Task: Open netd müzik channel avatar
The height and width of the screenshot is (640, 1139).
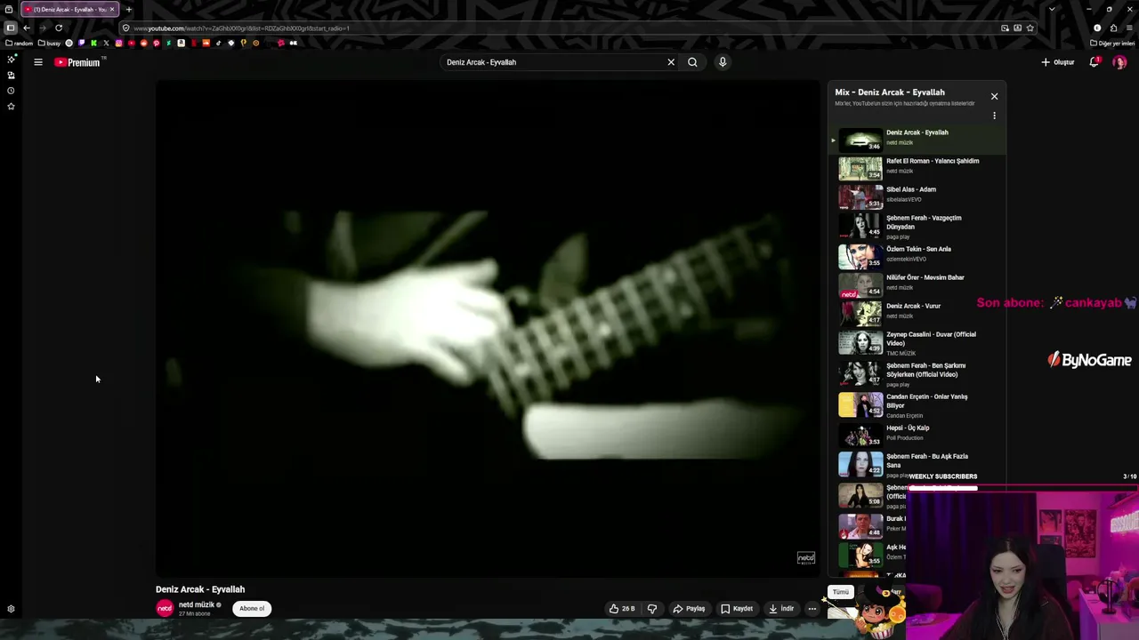Action: point(165,609)
